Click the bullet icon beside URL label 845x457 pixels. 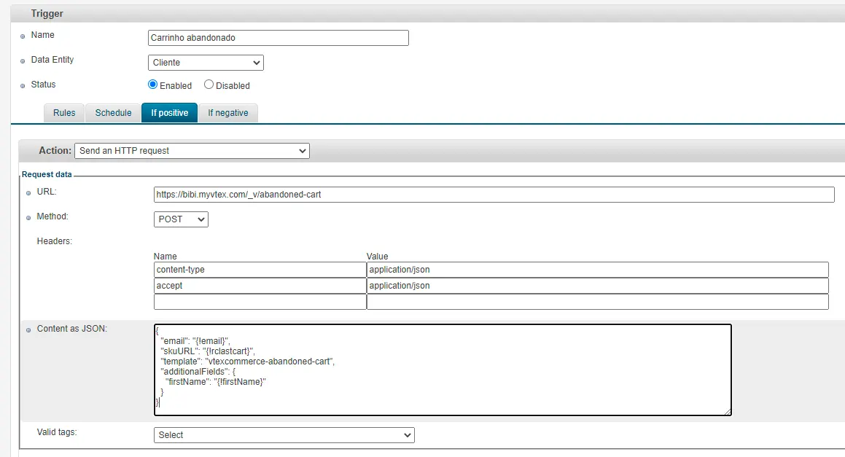(x=28, y=193)
